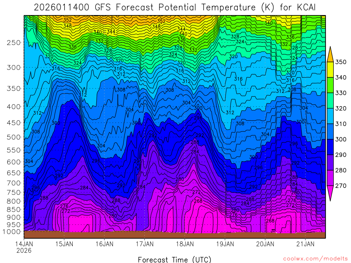Click the turquoise 320–330 color bar segment
351x263 pixels.
click(x=330, y=100)
